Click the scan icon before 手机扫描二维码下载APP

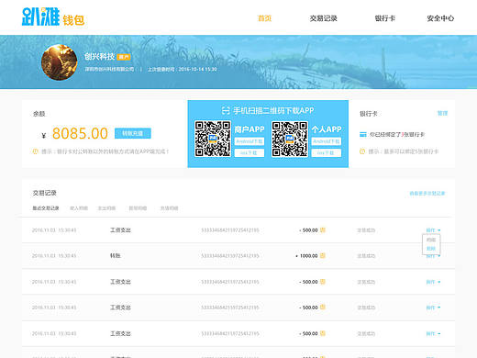click(226, 110)
